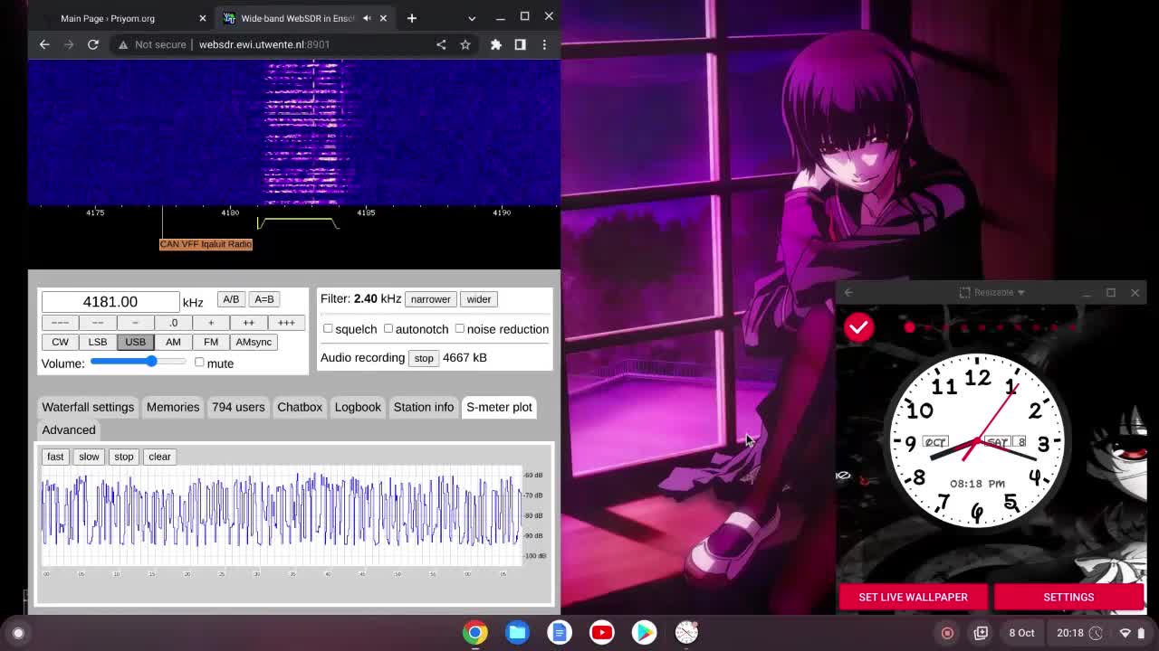The image size is (1159, 651).
Task: Open the Chatbox tab
Action: pyautogui.click(x=300, y=407)
